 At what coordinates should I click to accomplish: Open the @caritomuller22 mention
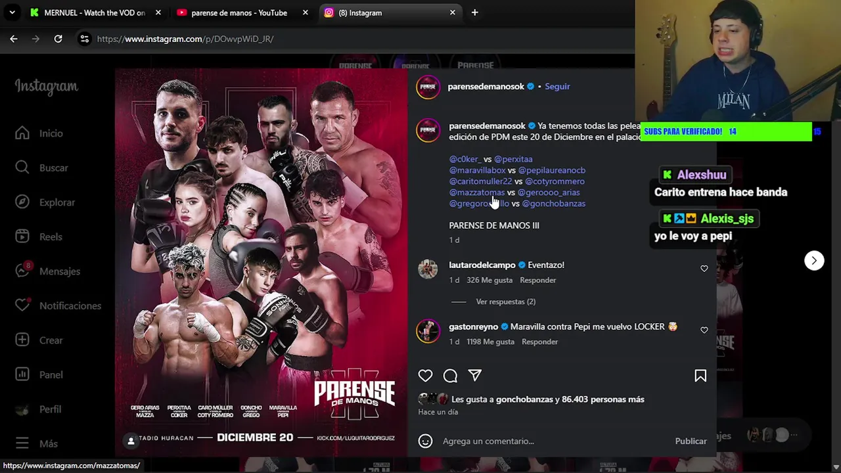pos(480,181)
